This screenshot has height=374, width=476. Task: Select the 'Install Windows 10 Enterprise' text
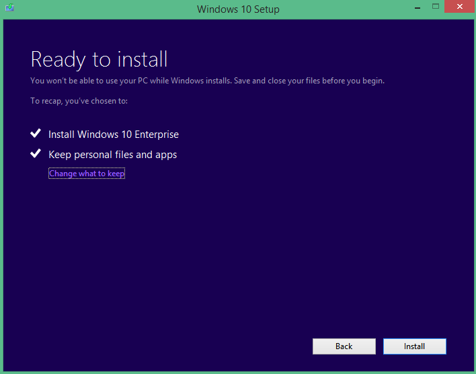[x=114, y=135]
